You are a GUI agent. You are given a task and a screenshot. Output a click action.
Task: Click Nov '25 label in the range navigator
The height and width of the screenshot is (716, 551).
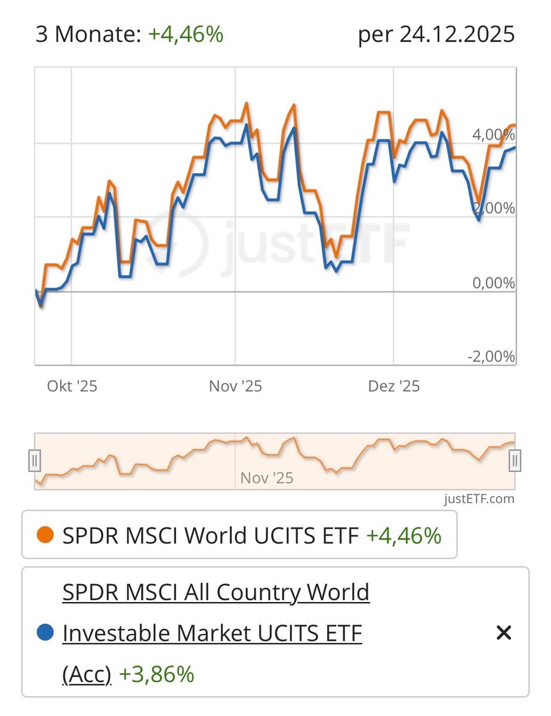tap(267, 478)
